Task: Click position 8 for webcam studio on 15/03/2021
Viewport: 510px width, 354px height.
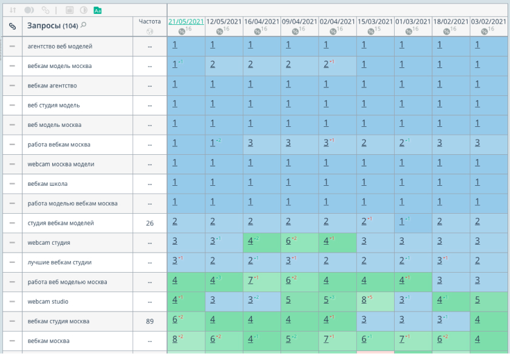Action: 363,300
